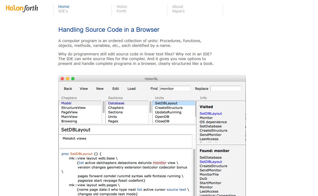318x196 pixels.
Task: Navigate to the Papers page
Action: point(178,11)
